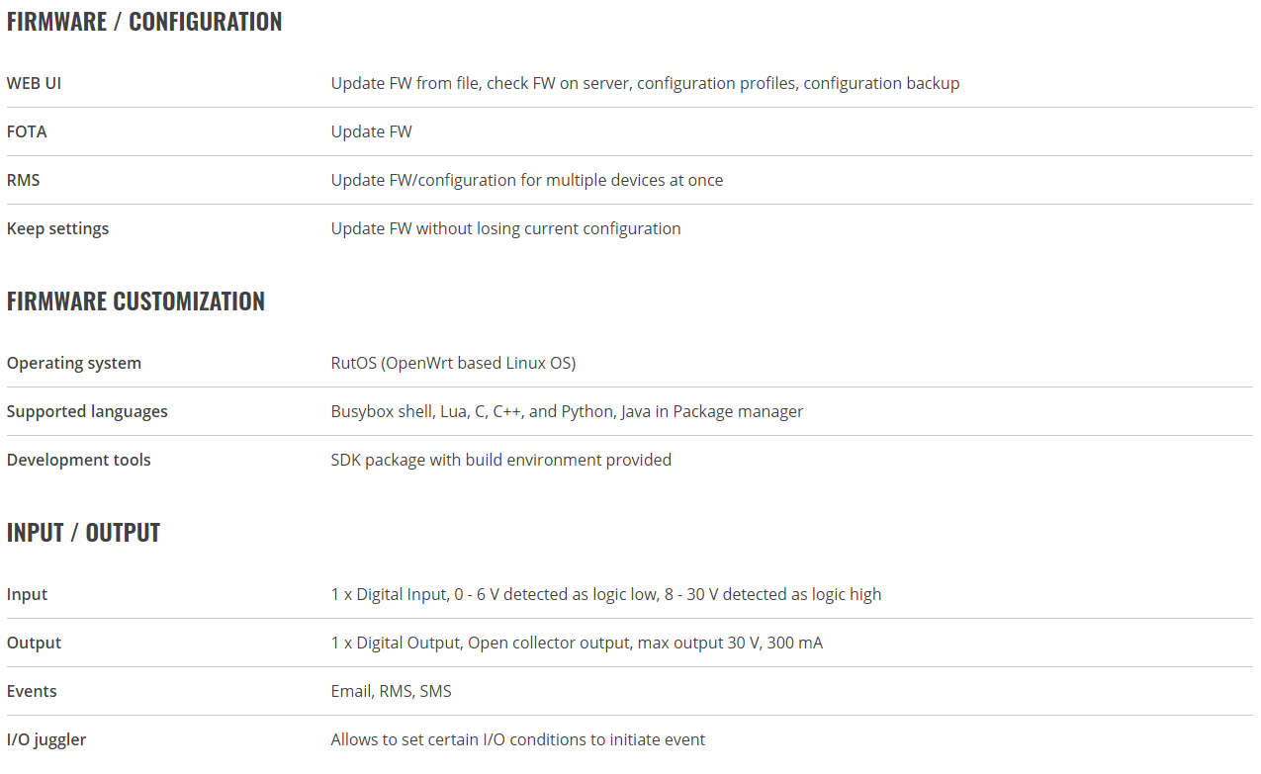Click the Development tools label
Screen dimensions: 1261x774
pyautogui.click(x=79, y=460)
